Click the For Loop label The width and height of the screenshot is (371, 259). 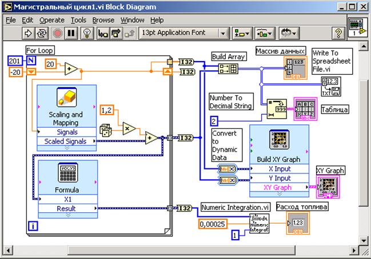40,50
